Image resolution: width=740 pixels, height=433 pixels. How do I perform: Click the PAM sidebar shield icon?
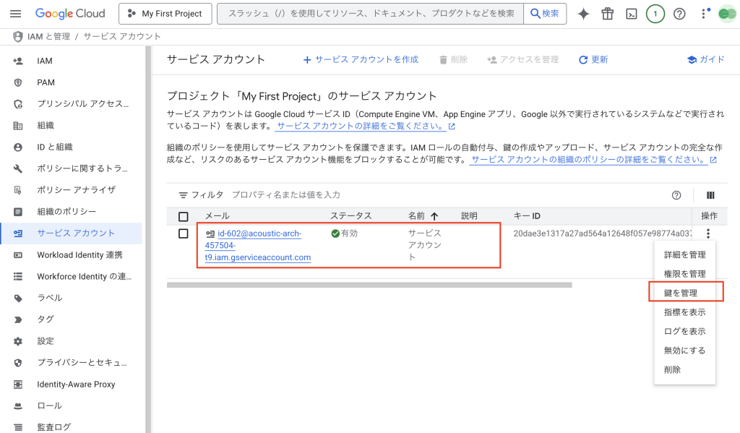18,82
